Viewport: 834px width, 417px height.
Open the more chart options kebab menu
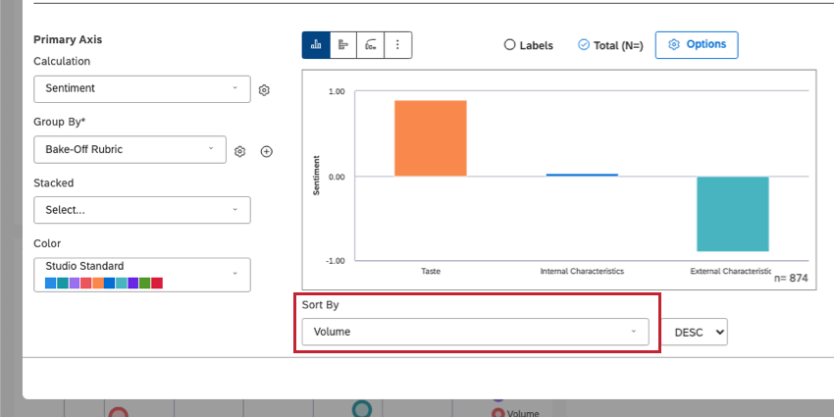pyautogui.click(x=397, y=45)
